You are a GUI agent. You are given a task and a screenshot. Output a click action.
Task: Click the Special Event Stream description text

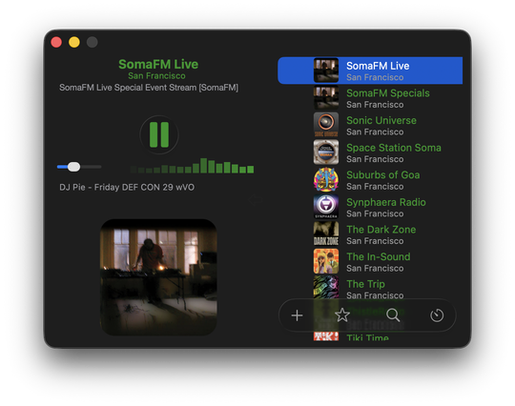pyautogui.click(x=149, y=88)
